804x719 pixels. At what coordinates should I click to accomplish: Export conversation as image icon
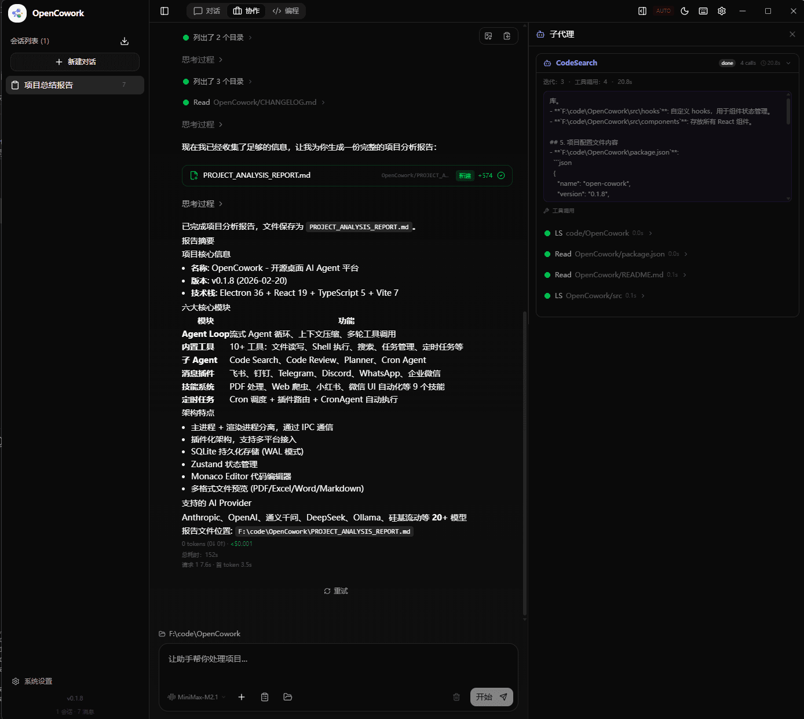[x=488, y=36]
